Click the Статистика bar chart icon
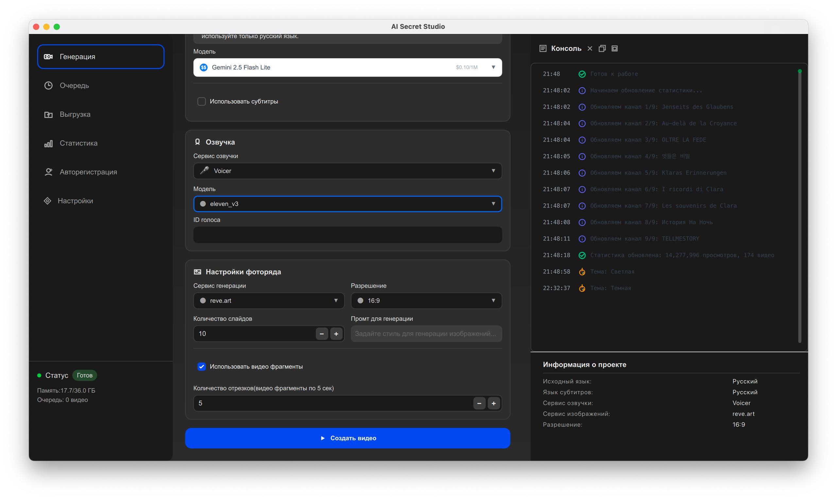 coord(48,143)
